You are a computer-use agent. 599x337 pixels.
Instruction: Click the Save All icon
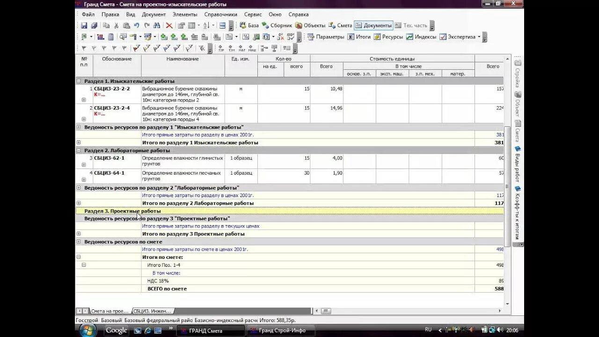(94, 26)
